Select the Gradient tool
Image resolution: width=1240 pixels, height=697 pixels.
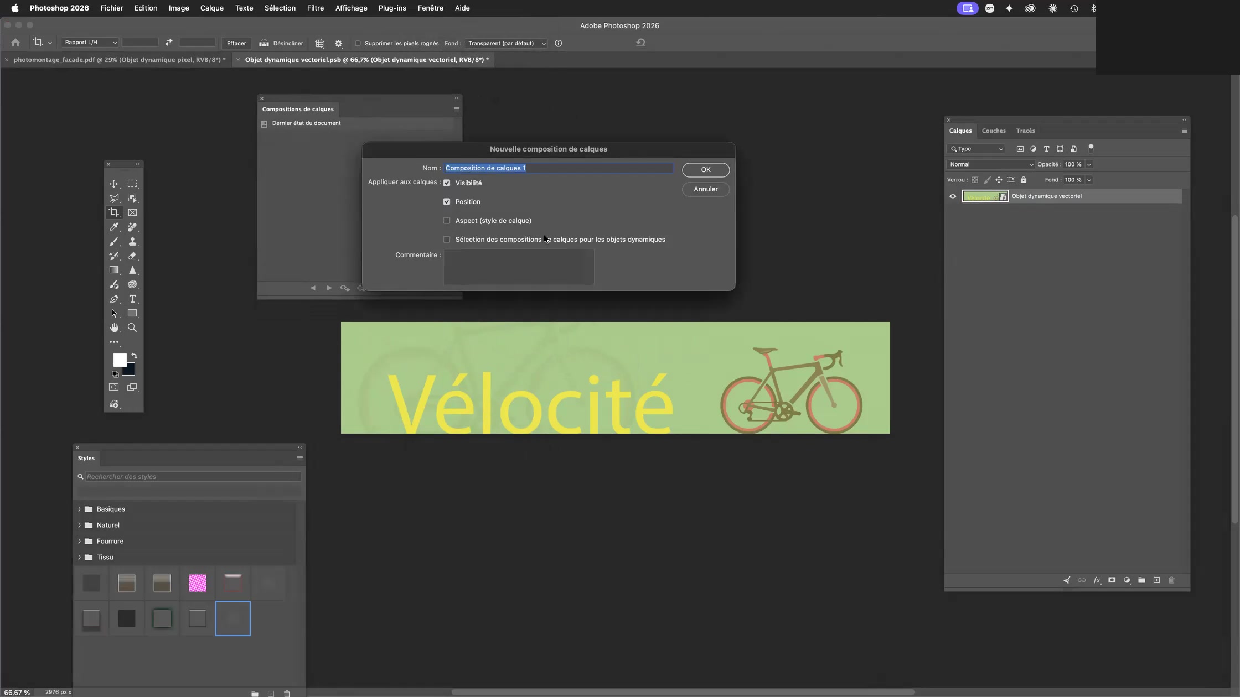113,271
